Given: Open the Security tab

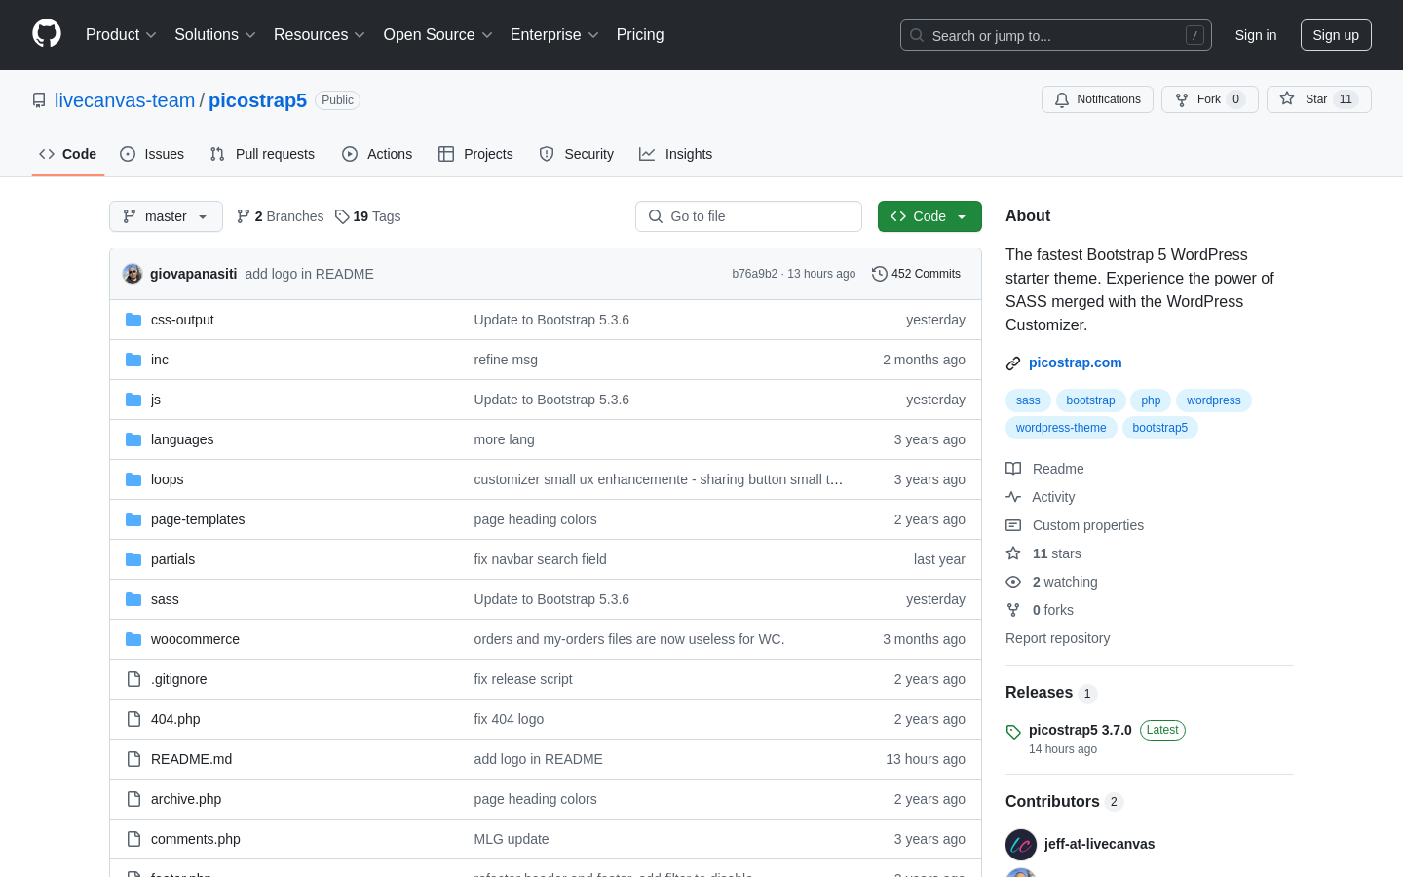Looking at the screenshot, I should coord(577,154).
